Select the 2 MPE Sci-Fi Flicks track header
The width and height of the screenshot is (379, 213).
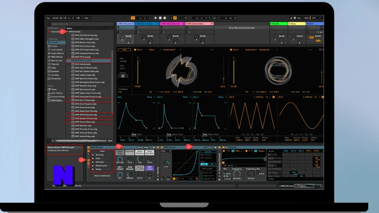147,24
